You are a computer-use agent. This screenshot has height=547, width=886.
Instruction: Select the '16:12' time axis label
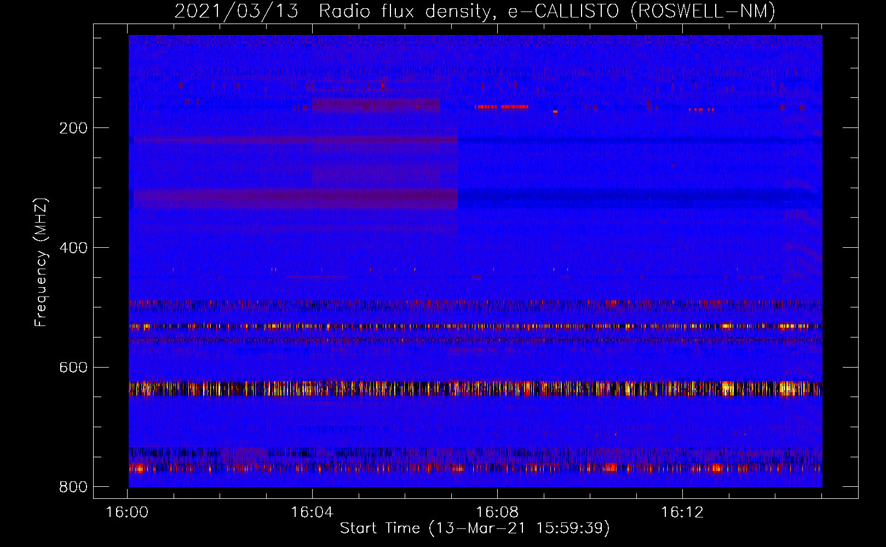[682, 513]
